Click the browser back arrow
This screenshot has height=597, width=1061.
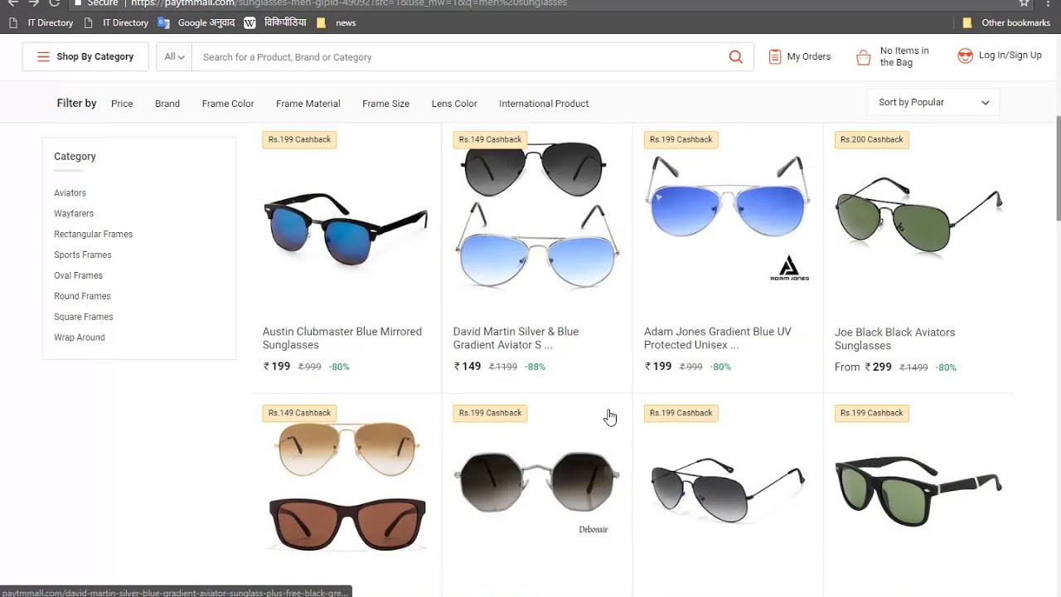click(12, 2)
